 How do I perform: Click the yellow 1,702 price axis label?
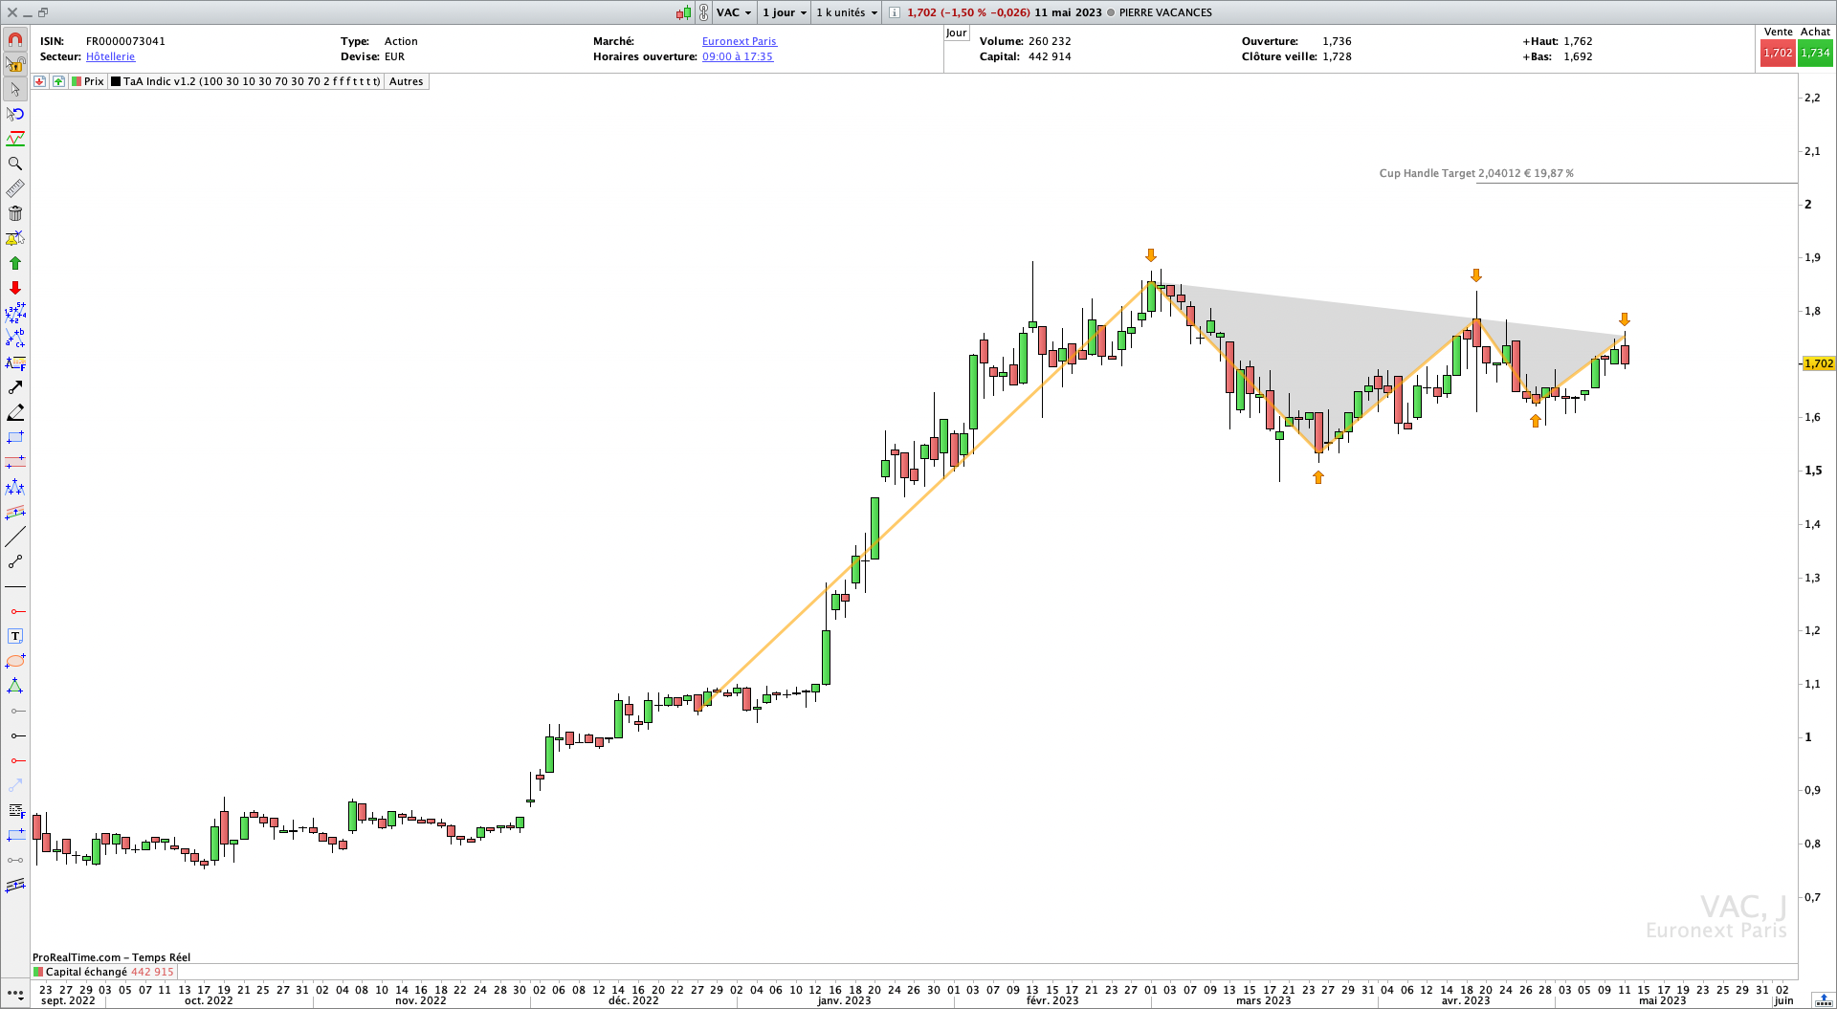pos(1819,363)
